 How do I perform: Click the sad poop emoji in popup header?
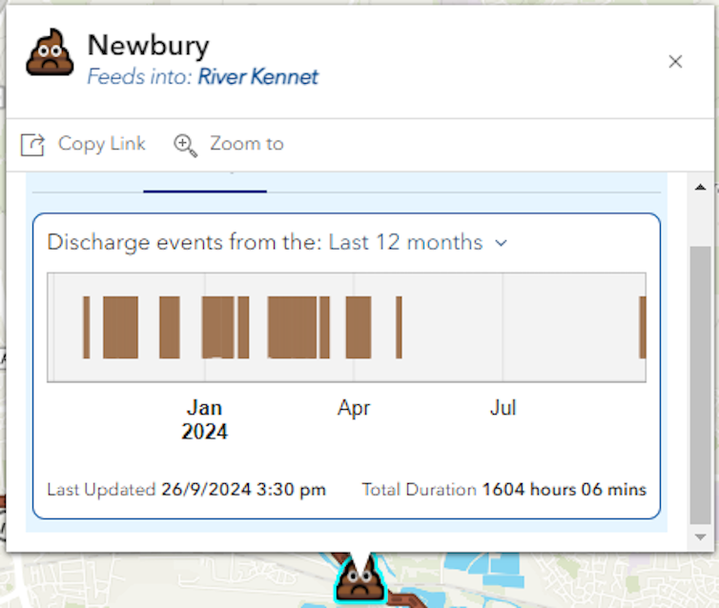[50, 53]
